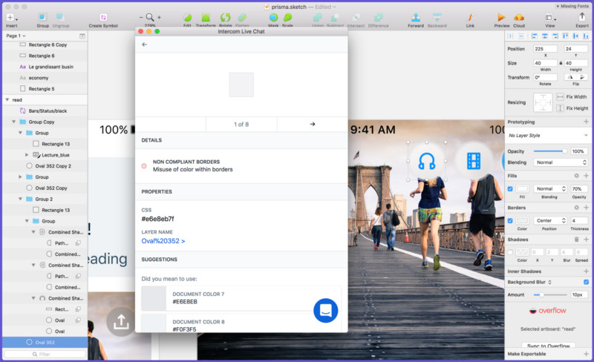594x362 pixels.
Task: Click the Forward arrange icon
Action: [416, 17]
